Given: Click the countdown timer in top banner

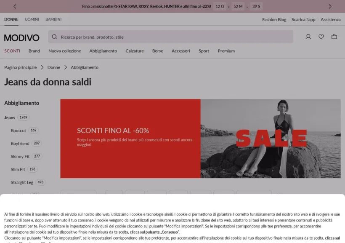Looking at the screenshot, I should (238, 6).
